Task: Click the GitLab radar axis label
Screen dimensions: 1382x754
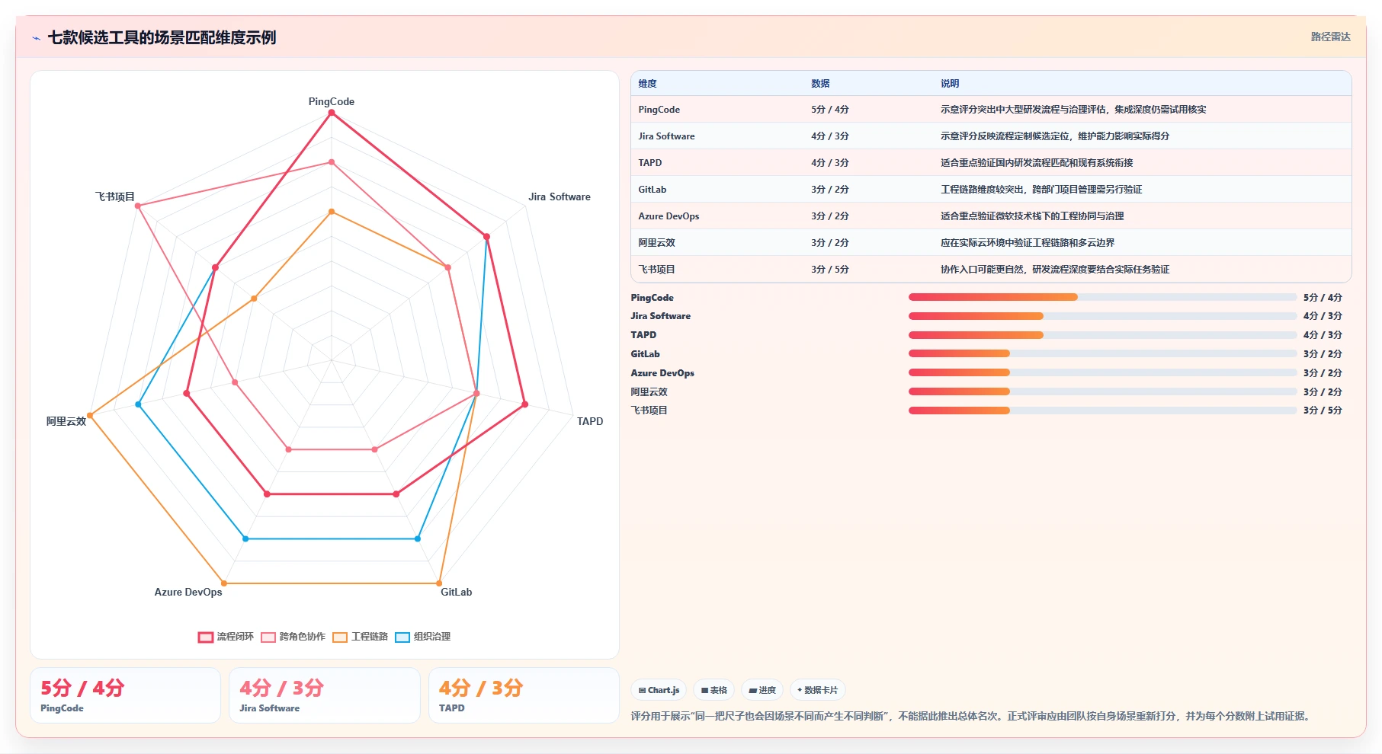Action: pyautogui.click(x=457, y=592)
